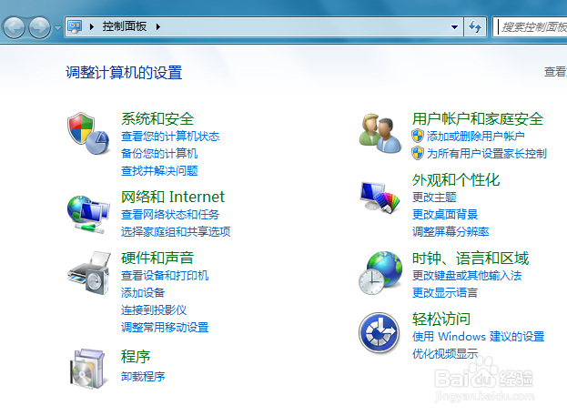Click the Back navigation arrow
The width and height of the screenshot is (567, 416).
(x=14, y=27)
